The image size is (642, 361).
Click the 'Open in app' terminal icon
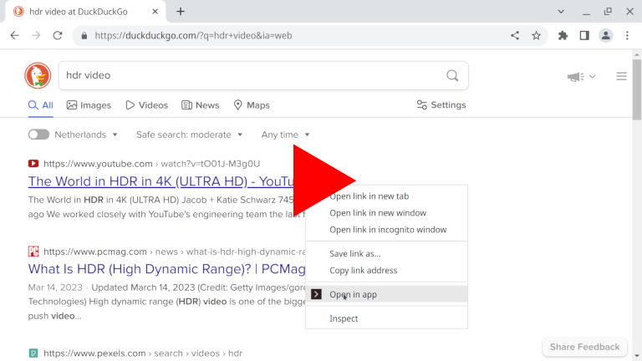(316, 294)
